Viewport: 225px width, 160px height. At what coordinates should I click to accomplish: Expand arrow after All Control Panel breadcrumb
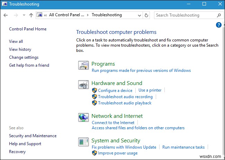[88, 15]
